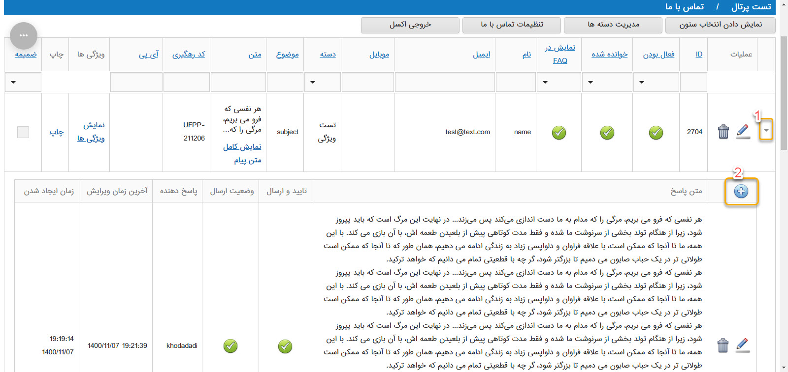The height and width of the screenshot is (372, 788).
Task: Open the floating three-dots menu
Action: 23,35
